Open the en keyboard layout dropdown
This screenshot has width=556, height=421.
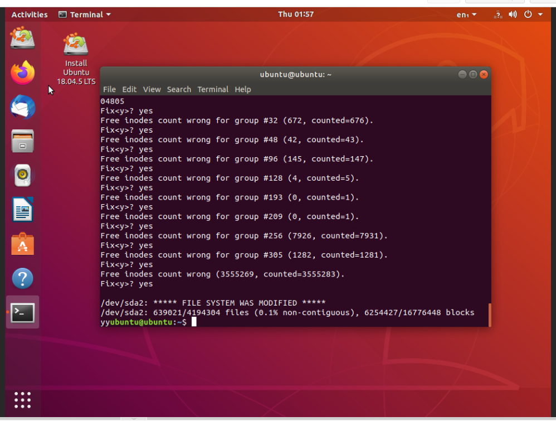coord(466,14)
